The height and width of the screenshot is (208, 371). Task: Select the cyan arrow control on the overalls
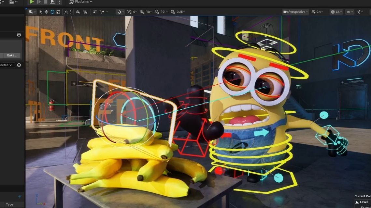click(262, 132)
